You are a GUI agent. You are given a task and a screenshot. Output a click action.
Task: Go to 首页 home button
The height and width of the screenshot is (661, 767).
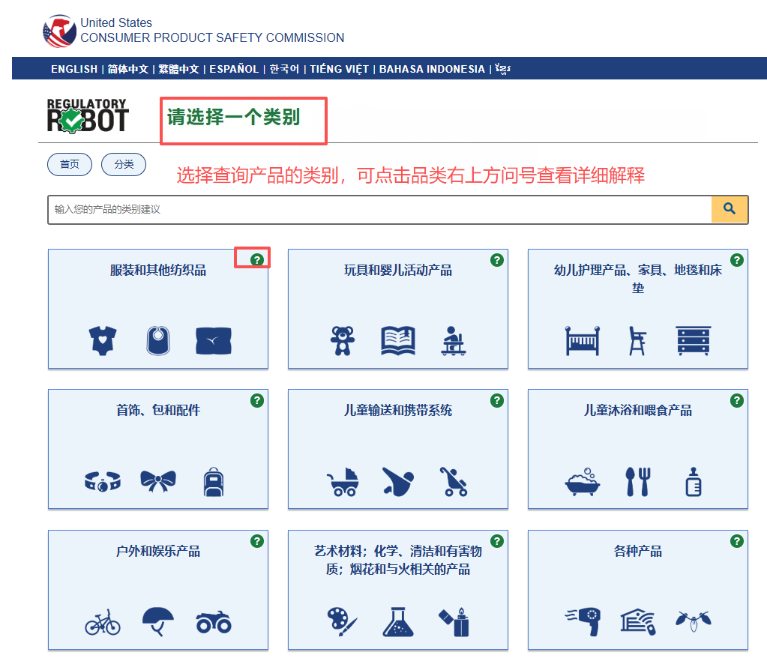pos(70,164)
